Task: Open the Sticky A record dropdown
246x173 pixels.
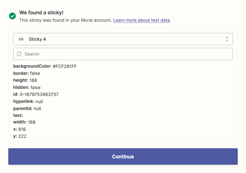Action: click(x=123, y=39)
